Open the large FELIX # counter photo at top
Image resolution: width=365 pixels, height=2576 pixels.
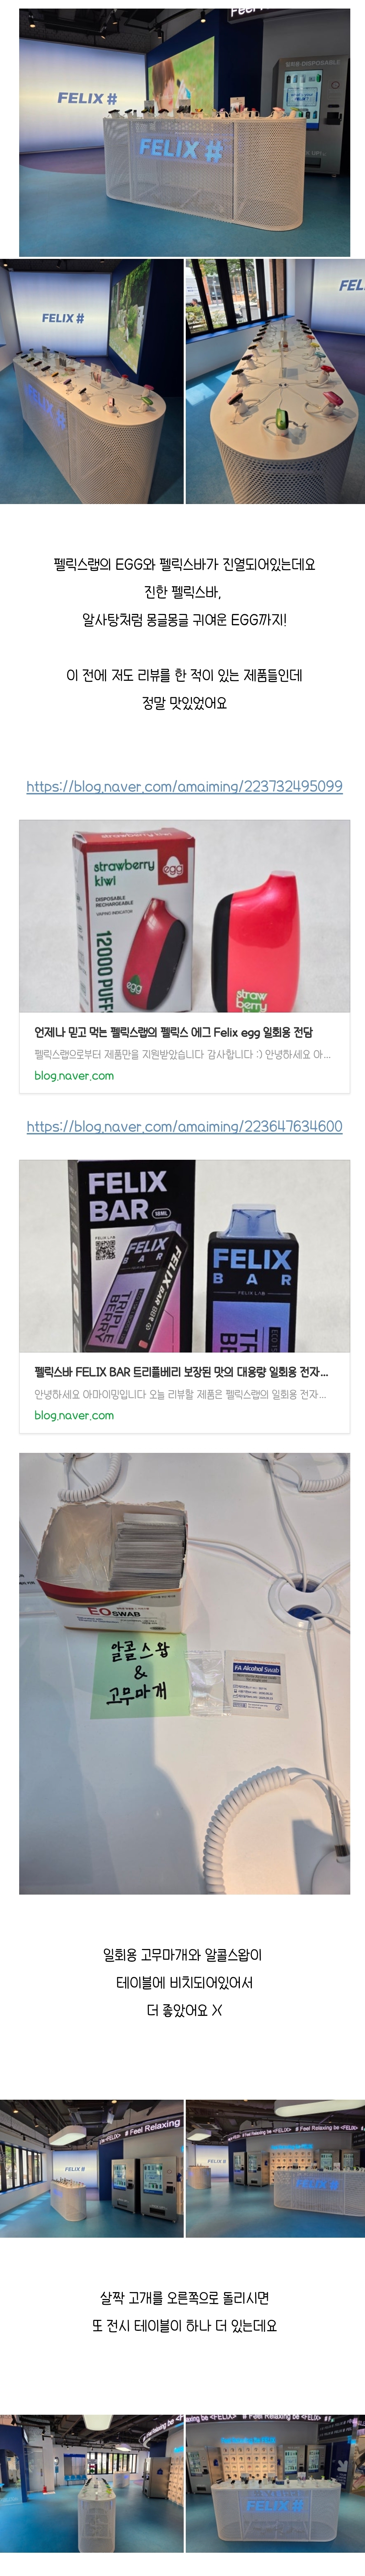point(184,132)
